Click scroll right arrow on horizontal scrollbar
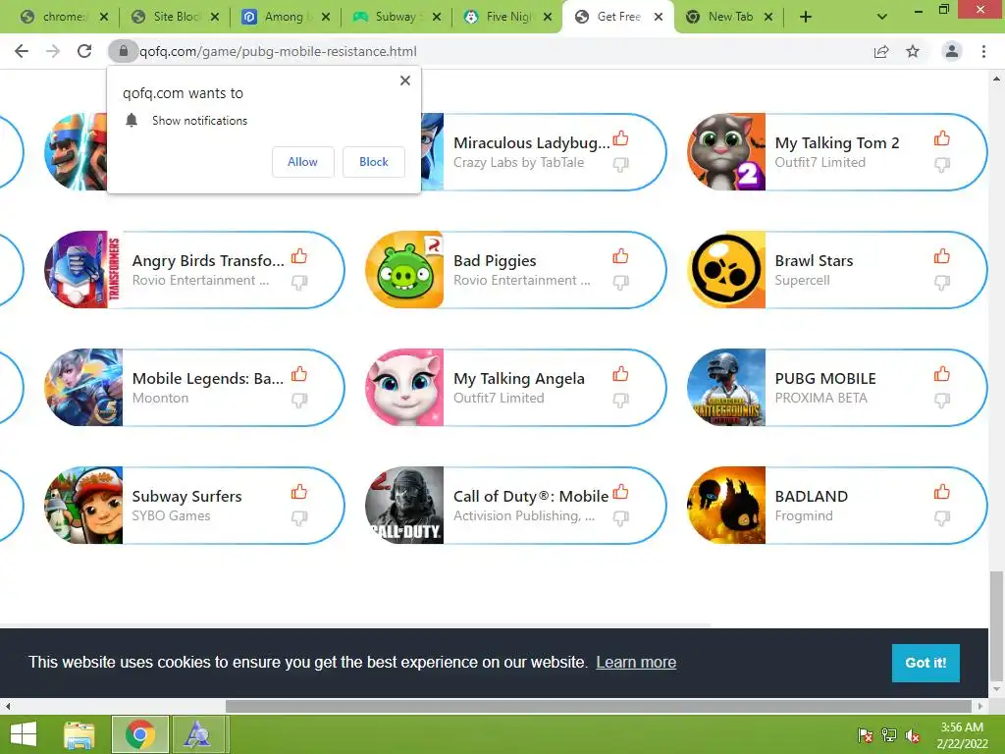The height and width of the screenshot is (754, 1005). pyautogui.click(x=980, y=706)
